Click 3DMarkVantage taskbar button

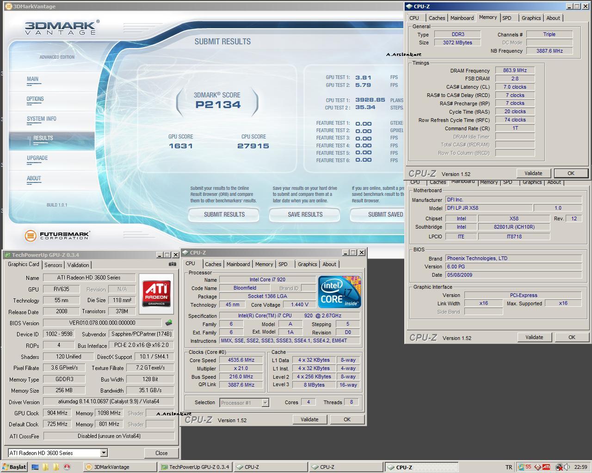(120, 467)
